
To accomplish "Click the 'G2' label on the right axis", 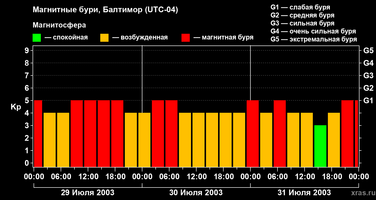I will coord(368,88).
